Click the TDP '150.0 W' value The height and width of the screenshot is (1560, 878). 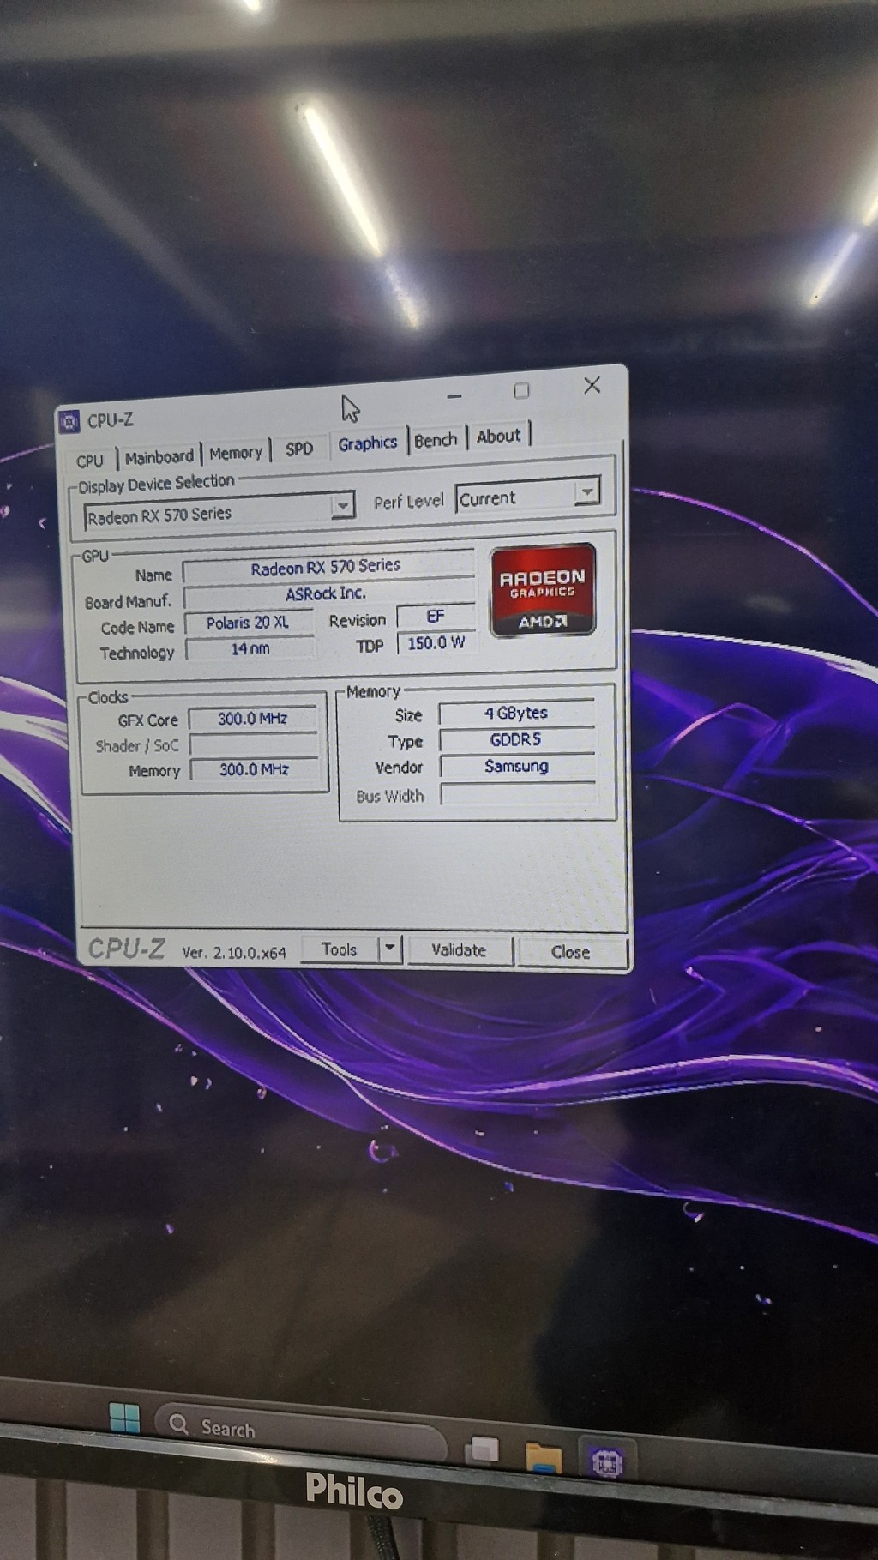[x=436, y=642]
